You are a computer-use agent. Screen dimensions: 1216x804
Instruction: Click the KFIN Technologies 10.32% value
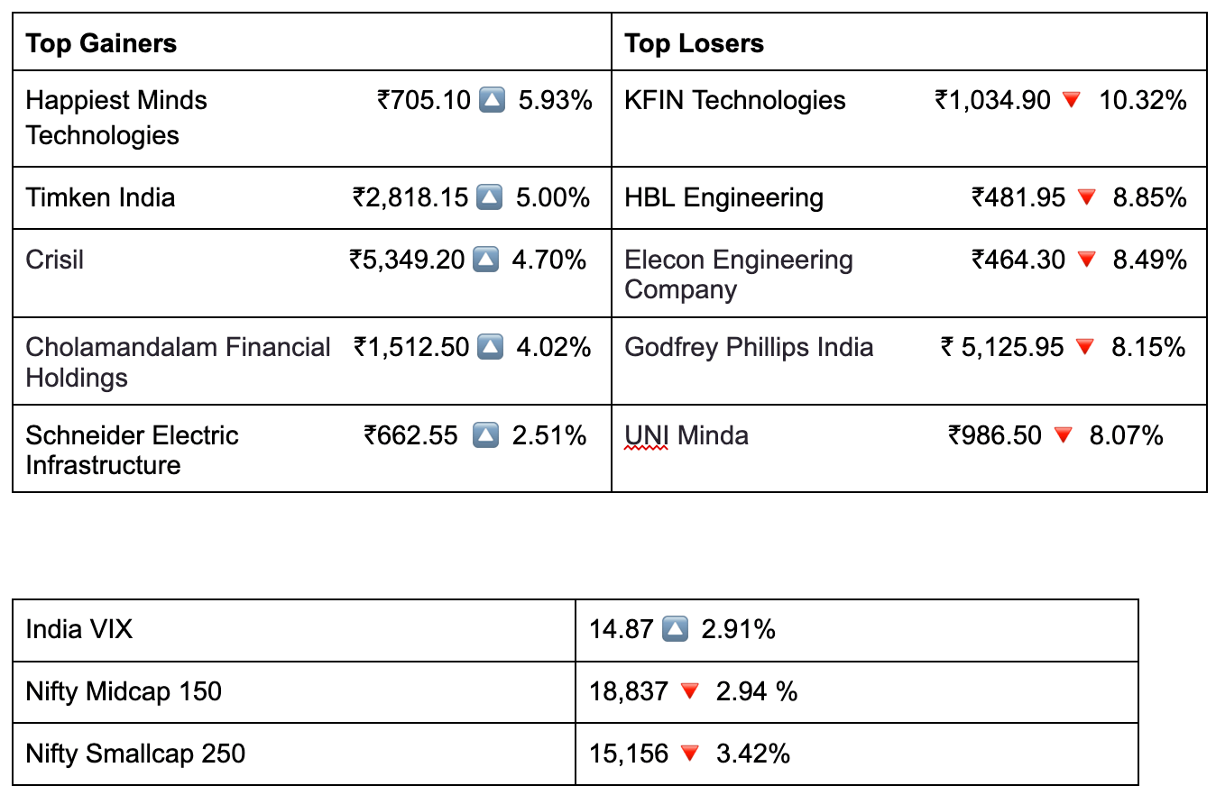point(1142,100)
